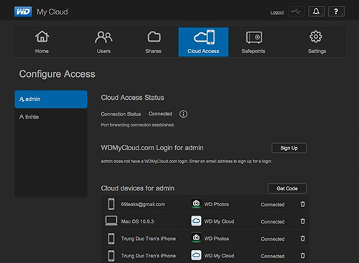Screen dimensions: 359x263
Task: Click the WD logo
Action: tap(23, 11)
